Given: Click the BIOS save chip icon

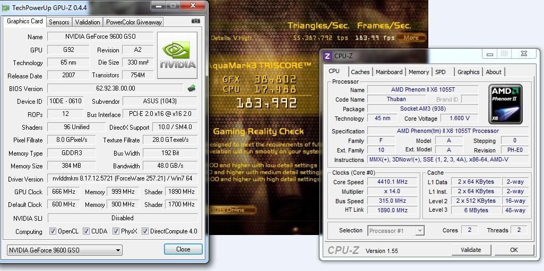Looking at the screenshot, I should coord(191,88).
